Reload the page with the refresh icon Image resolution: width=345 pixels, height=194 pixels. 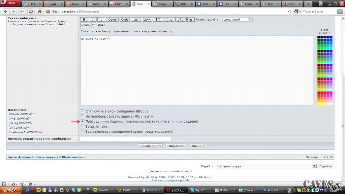(30, 11)
